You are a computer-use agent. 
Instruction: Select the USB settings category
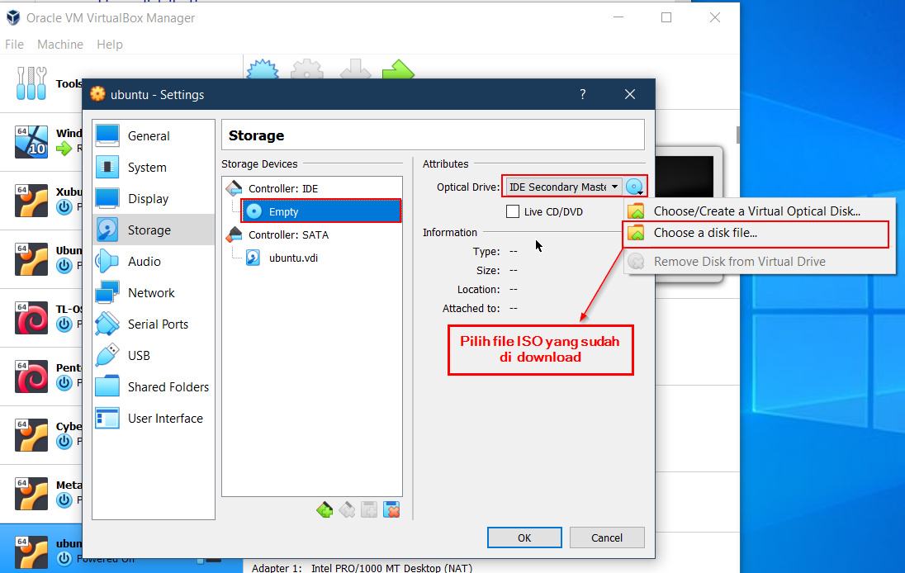[x=139, y=356]
